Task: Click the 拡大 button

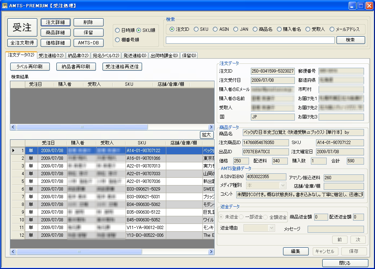Action: pyautogui.click(x=207, y=135)
